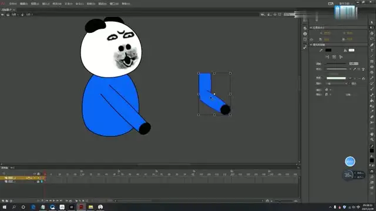Open Edge browser from taskbar

33,207
